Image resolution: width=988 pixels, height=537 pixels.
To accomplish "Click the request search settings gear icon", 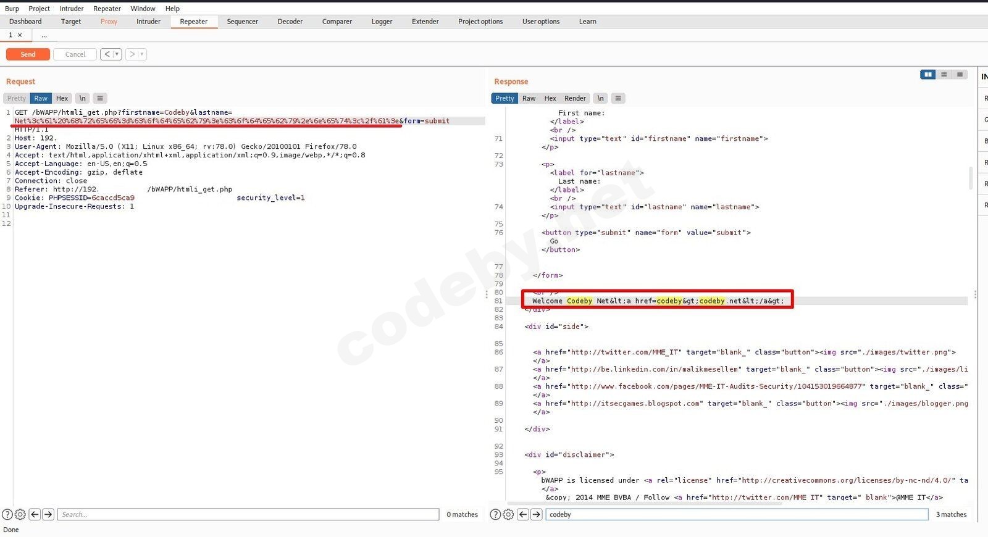I will point(20,514).
